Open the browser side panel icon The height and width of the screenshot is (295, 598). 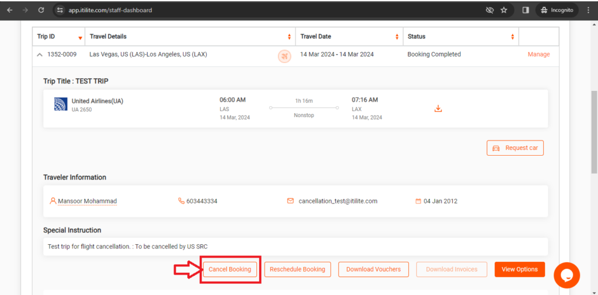(526, 10)
